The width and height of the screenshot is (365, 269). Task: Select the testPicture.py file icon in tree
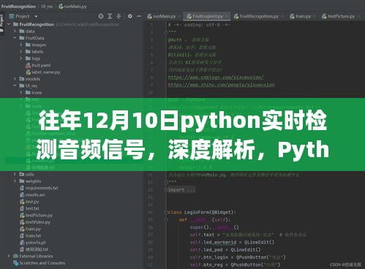coord(22,215)
